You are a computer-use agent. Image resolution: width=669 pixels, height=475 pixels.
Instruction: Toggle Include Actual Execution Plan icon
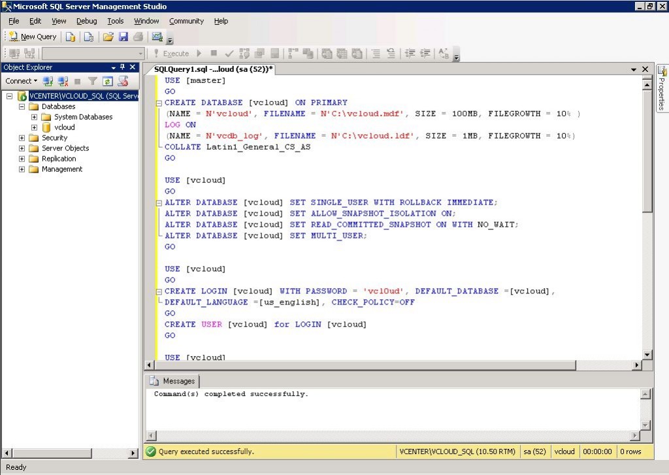point(293,54)
